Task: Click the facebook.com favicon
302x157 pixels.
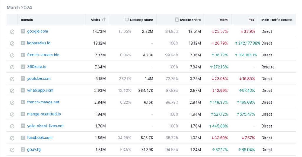Action: pos(23,138)
